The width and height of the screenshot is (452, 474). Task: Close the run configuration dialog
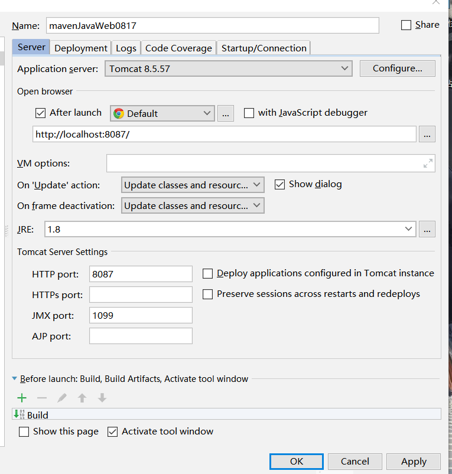(436, 2)
